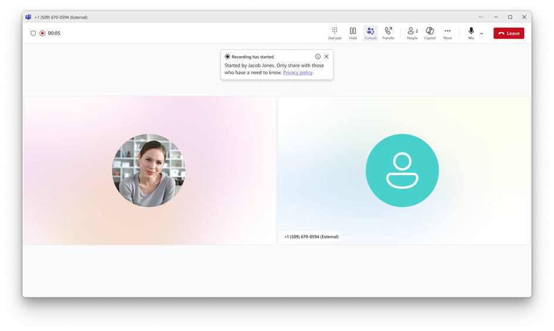This screenshot has width=554, height=331.
Task: Transfer the call
Action: [x=389, y=33]
